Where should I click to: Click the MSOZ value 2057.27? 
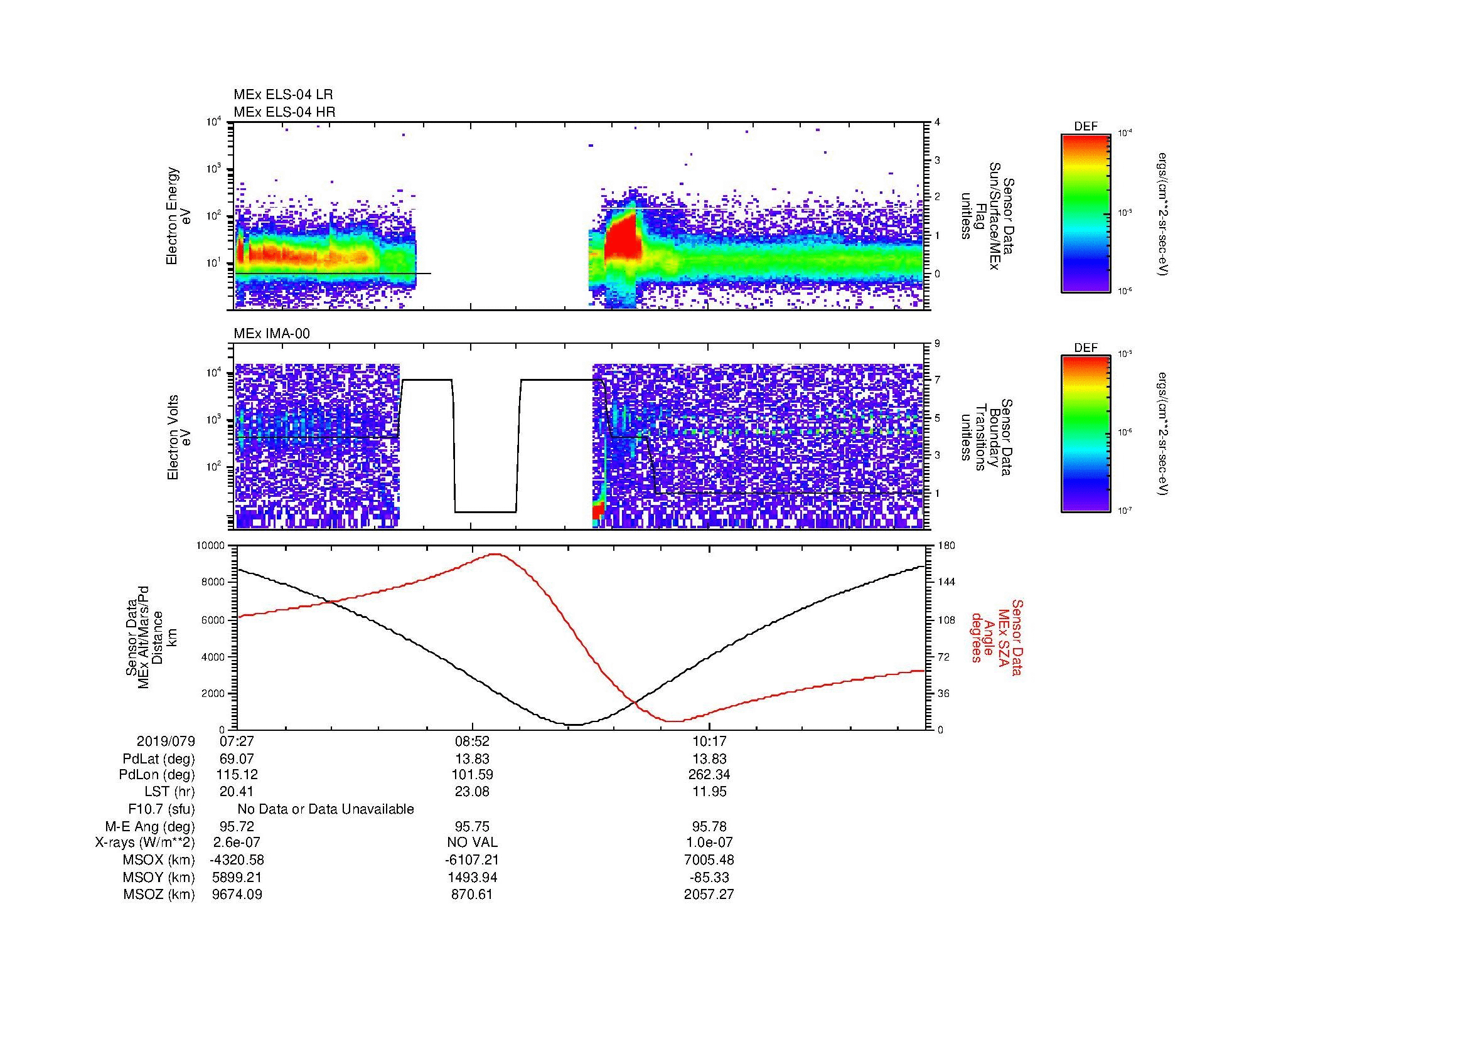[709, 895]
